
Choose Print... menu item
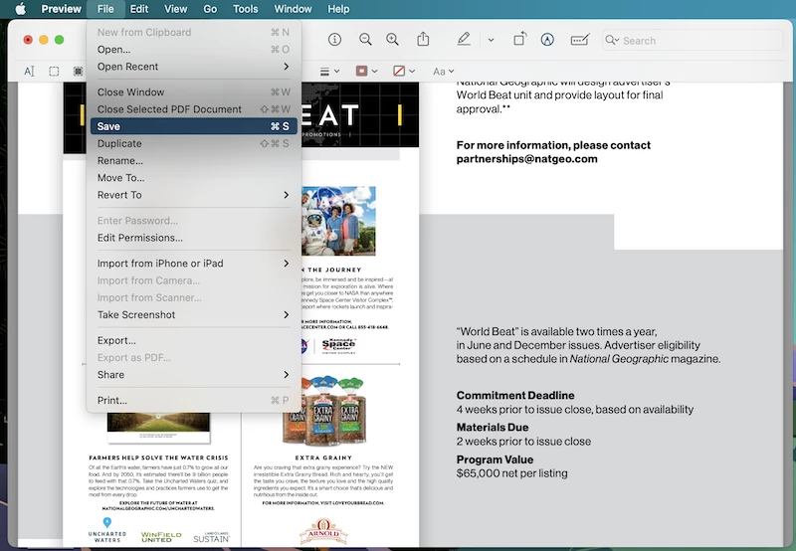click(x=193, y=400)
